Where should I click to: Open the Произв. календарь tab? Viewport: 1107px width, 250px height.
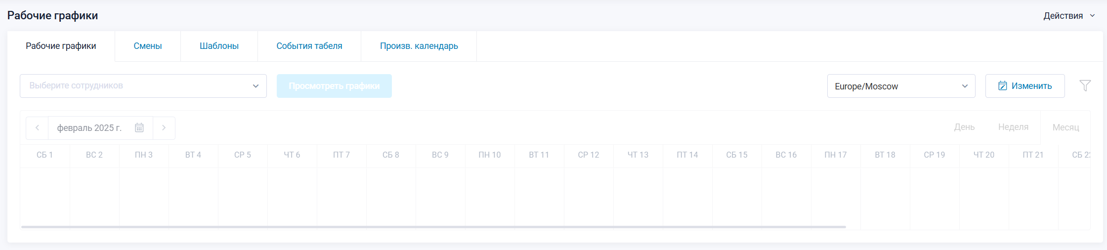coord(419,46)
